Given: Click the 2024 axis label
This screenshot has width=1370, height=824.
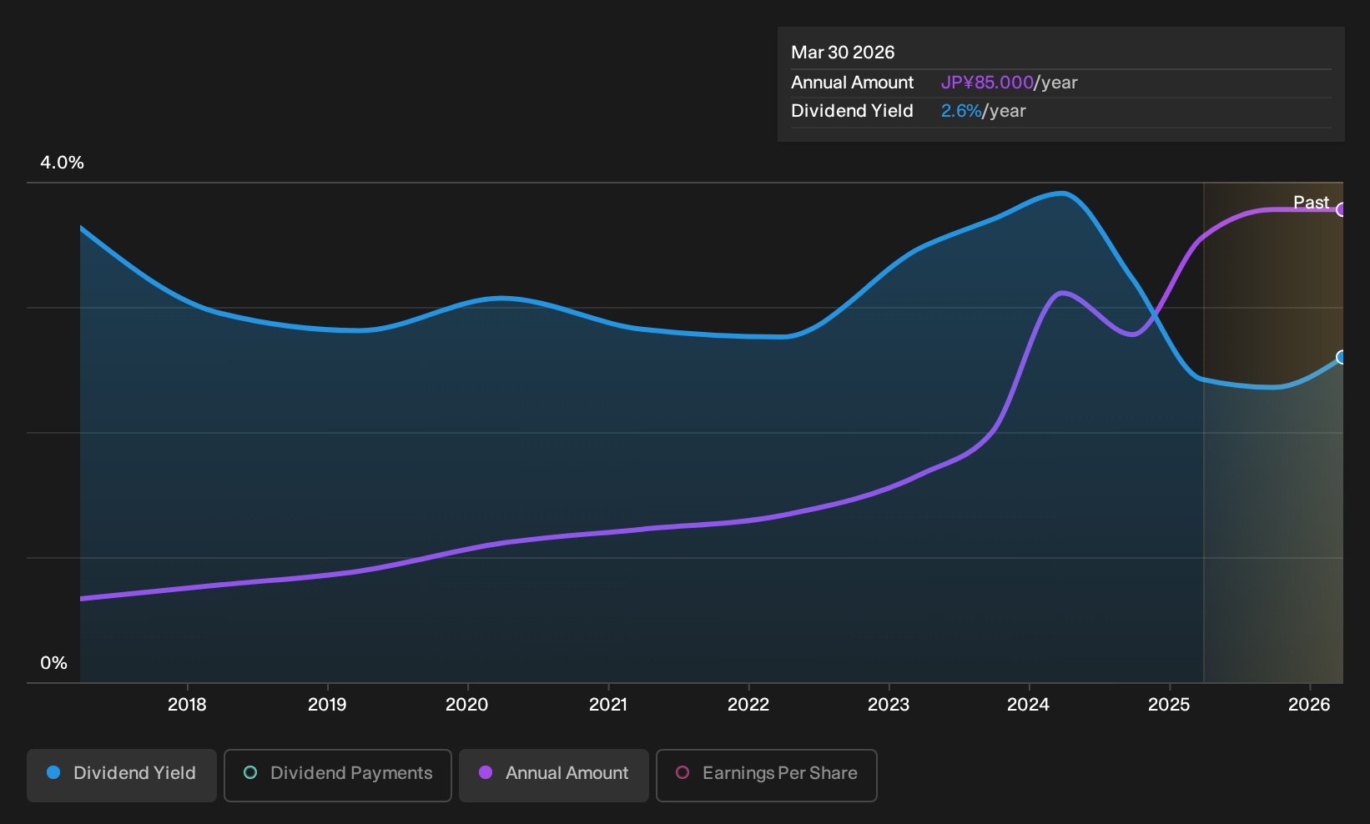Looking at the screenshot, I should [1029, 705].
